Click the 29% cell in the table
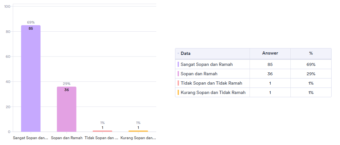This screenshot has width=340, height=145. (x=311, y=74)
